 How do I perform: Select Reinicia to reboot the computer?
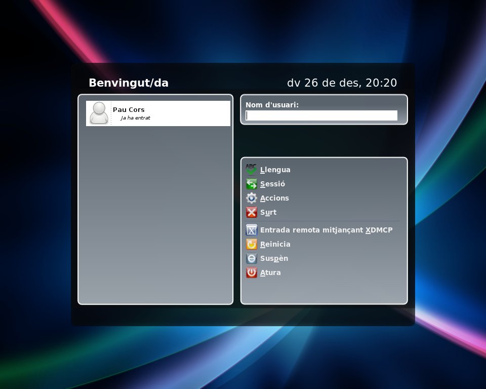click(x=275, y=244)
